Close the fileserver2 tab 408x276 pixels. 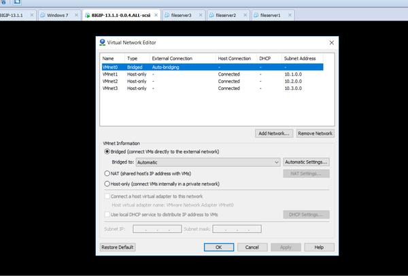tap(245, 15)
